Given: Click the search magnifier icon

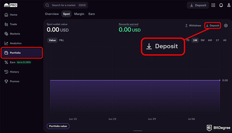Looking at the screenshot, I should (x=47, y=5).
